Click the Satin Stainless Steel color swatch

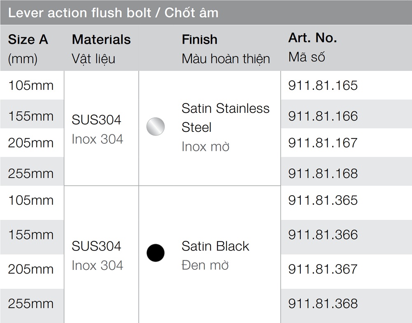click(155, 126)
